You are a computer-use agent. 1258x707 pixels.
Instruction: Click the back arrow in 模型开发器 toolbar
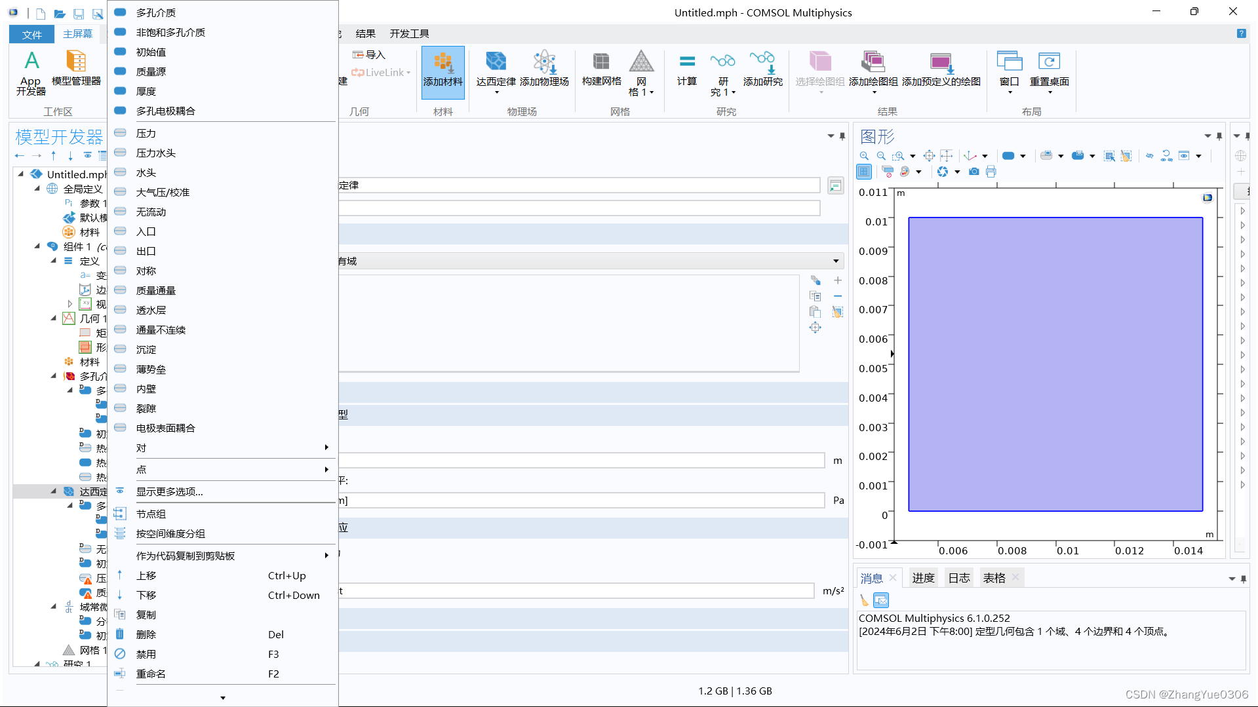coord(19,156)
